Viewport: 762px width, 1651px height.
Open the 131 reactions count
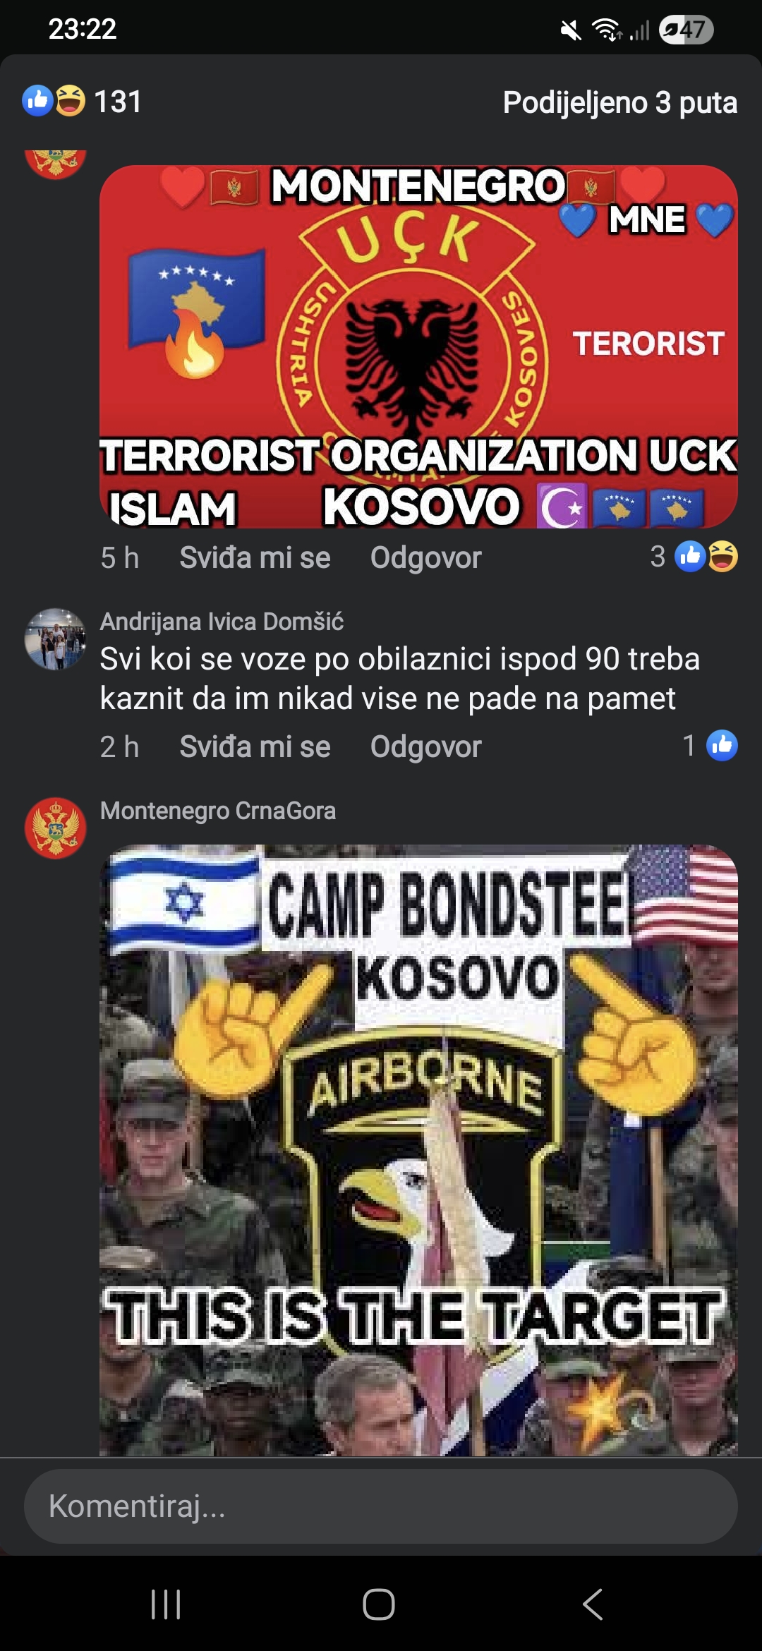[118, 102]
